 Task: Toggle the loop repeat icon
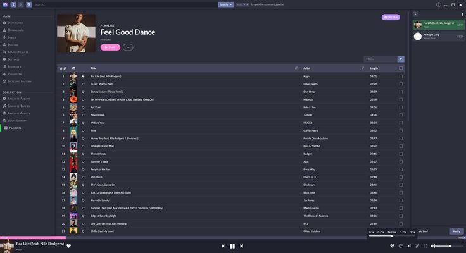[400, 246]
